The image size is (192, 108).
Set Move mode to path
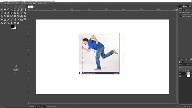pyautogui.click(x=188, y=10)
